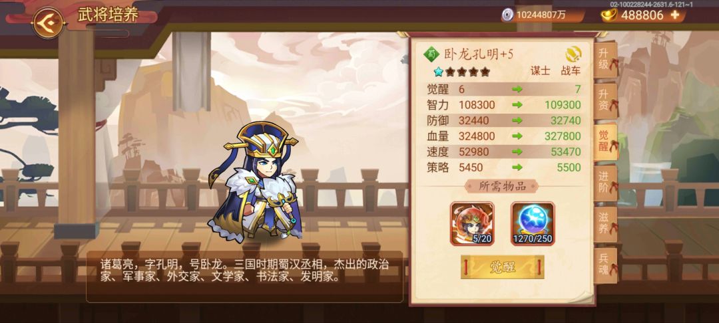Add more gold with plus icon
This screenshot has height=323, width=719.
click(674, 15)
